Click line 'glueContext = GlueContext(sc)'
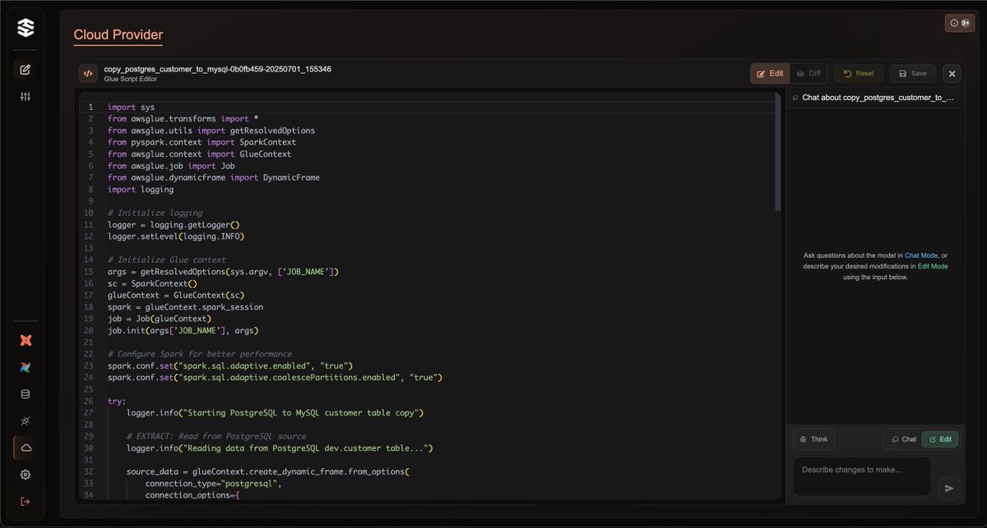987x528 pixels. pos(176,295)
